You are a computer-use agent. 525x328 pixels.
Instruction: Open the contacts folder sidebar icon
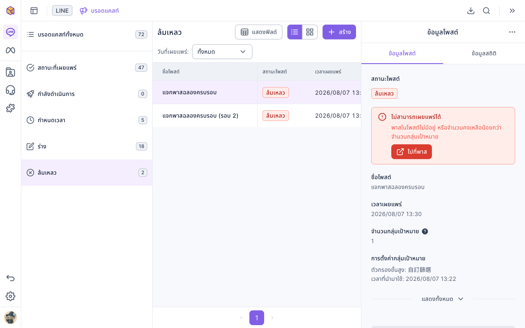10,72
